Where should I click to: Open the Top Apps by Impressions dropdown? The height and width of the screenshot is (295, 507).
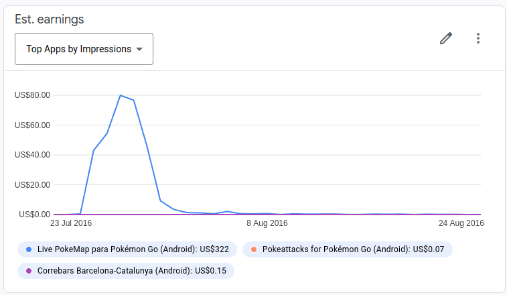84,49
